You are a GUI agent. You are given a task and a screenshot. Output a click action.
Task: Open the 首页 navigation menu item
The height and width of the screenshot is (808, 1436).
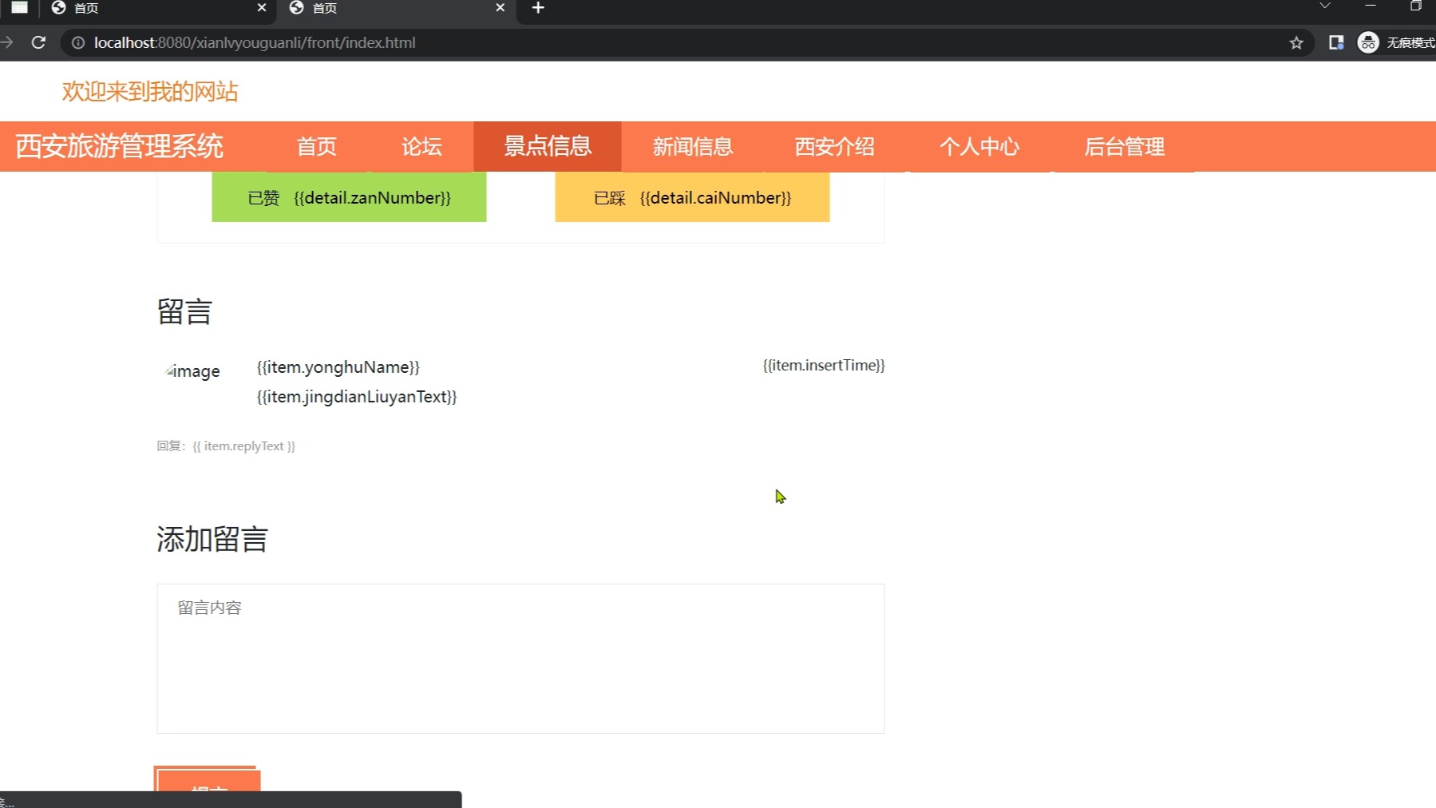[x=317, y=147]
